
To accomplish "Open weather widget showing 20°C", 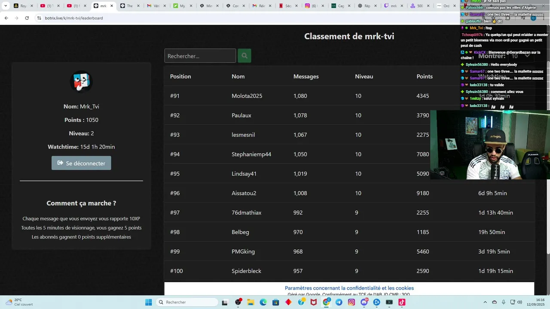I will [19, 302].
